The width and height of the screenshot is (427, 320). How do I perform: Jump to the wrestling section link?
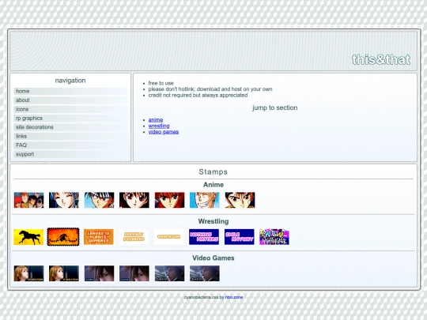(159, 126)
